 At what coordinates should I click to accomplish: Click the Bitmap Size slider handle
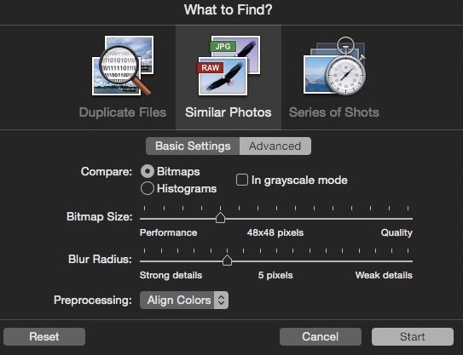click(220, 218)
